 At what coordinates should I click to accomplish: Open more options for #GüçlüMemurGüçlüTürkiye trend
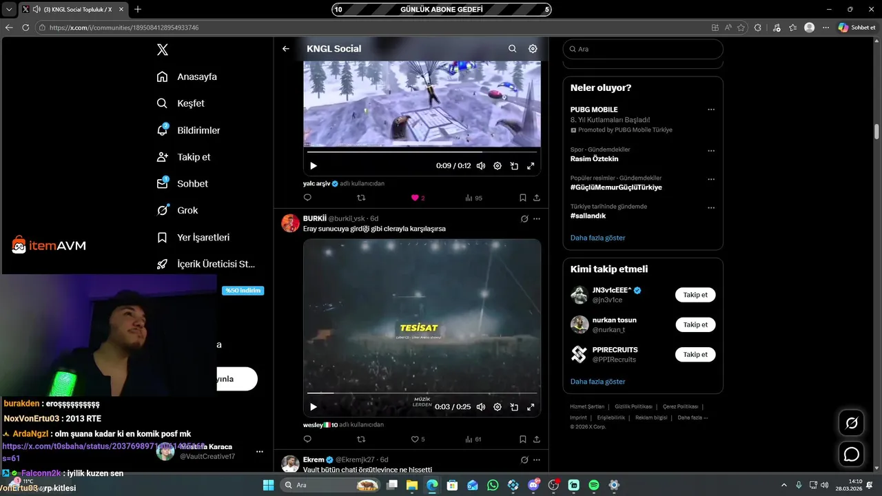tap(711, 179)
